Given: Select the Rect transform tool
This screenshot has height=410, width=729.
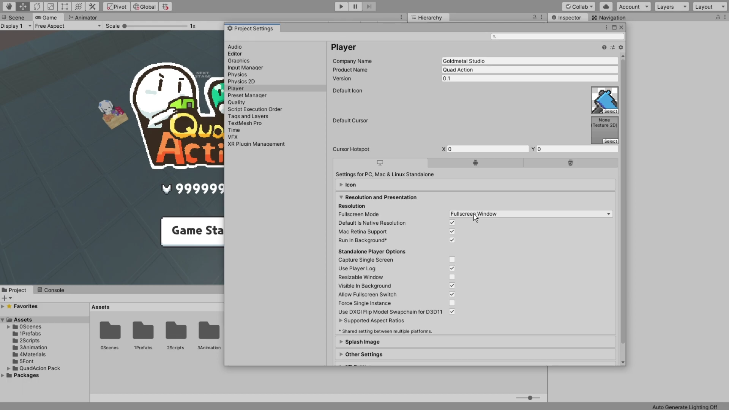Looking at the screenshot, I should [65, 6].
